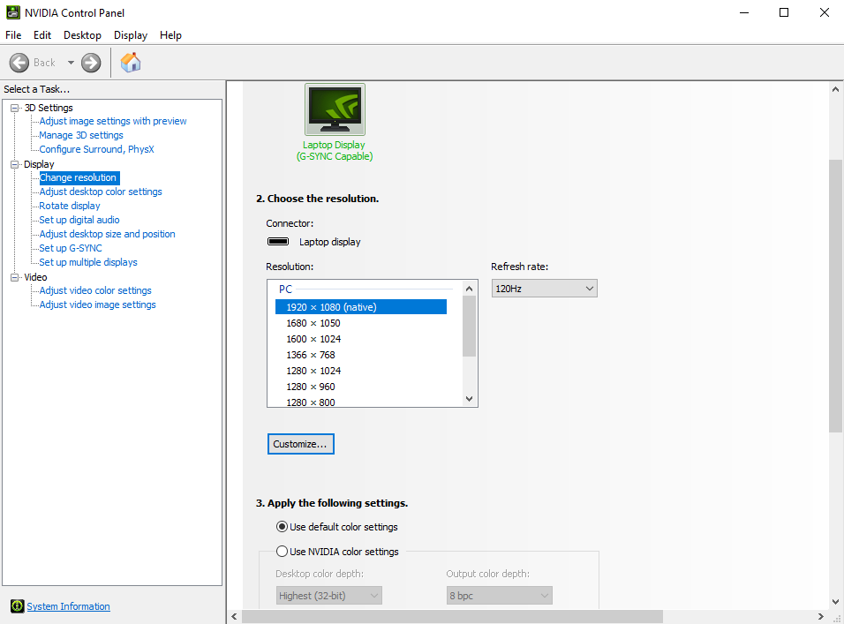This screenshot has width=844, height=624.
Task: Click horizontal scrollbar right arrow
Action: tap(820, 616)
